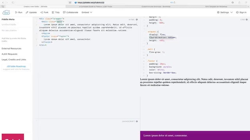This screenshot has height=140, width=250.
Task: Click the Fiddle Meta heading
Action: [x=8, y=19]
